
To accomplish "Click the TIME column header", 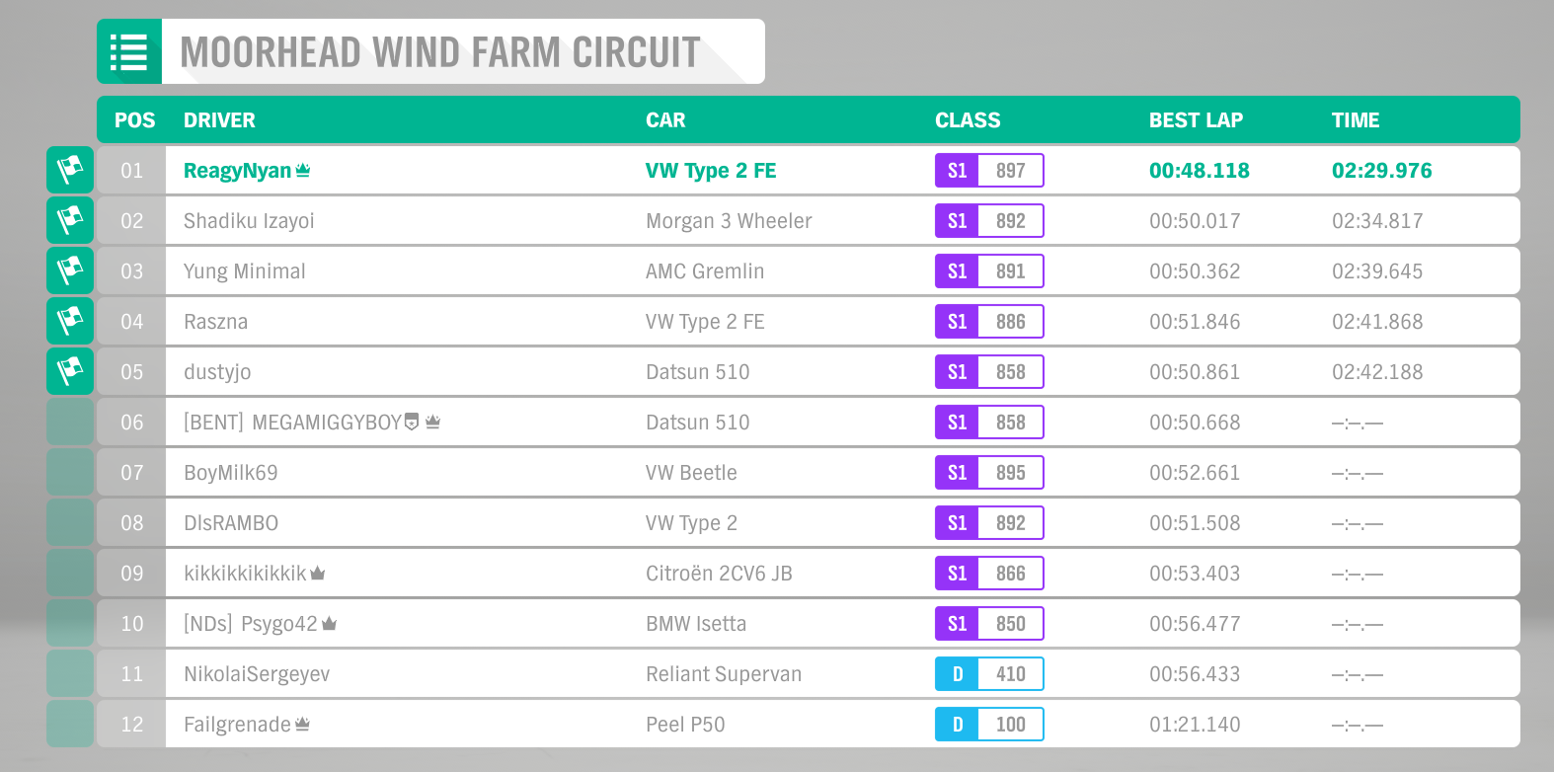I will point(1356,120).
